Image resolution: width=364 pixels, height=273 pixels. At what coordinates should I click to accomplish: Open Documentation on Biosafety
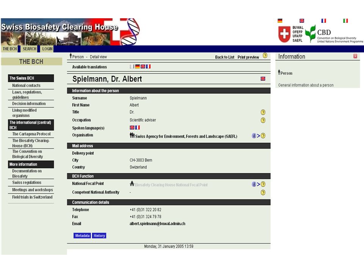tap(27, 173)
